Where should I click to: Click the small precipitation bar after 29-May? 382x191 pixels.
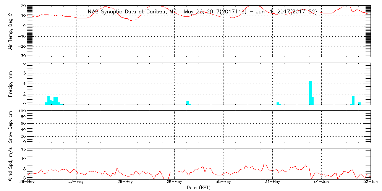(x=188, y=103)
